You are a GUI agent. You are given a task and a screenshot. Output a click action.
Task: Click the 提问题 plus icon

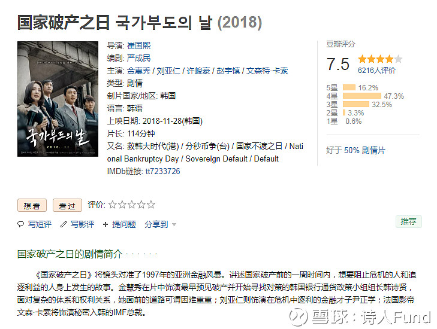point(105,225)
